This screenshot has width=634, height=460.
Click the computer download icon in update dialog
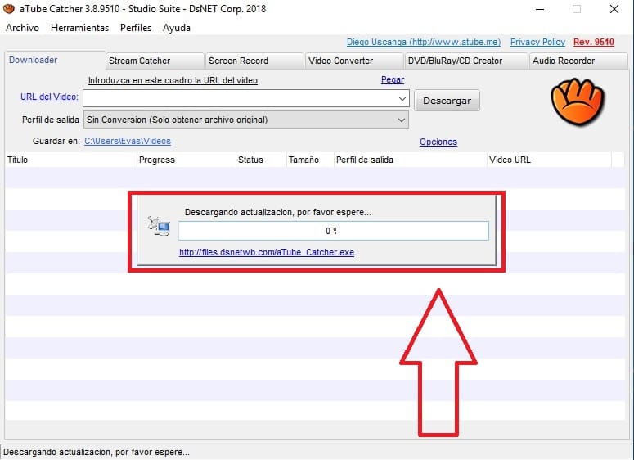pos(159,227)
